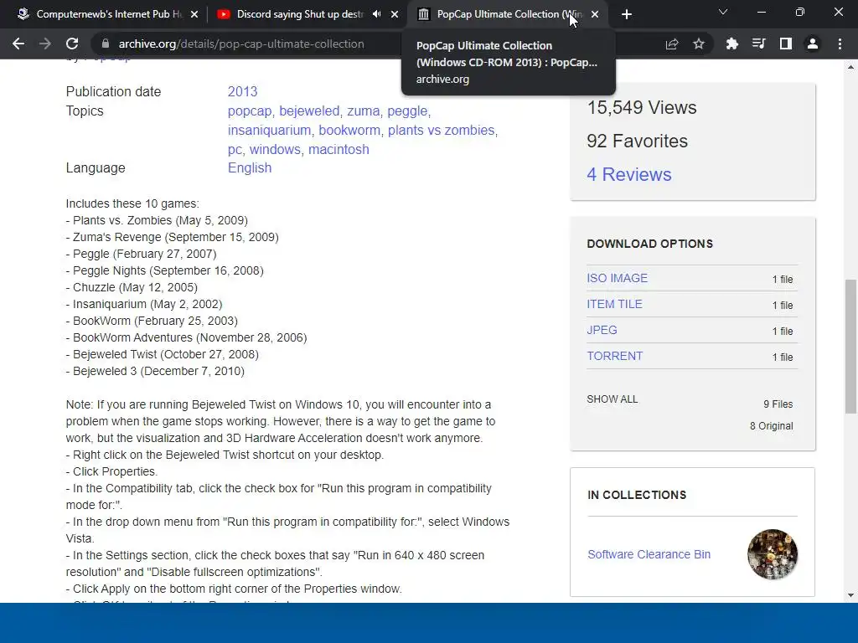Open the Software Clearance Bin collection link
Viewport: 858px width, 643px height.
coord(649,554)
